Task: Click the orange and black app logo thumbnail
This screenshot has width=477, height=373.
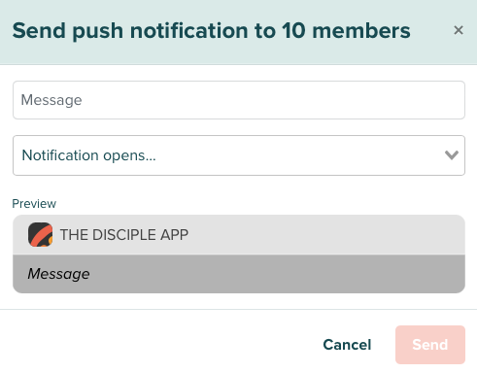Action: [40, 234]
